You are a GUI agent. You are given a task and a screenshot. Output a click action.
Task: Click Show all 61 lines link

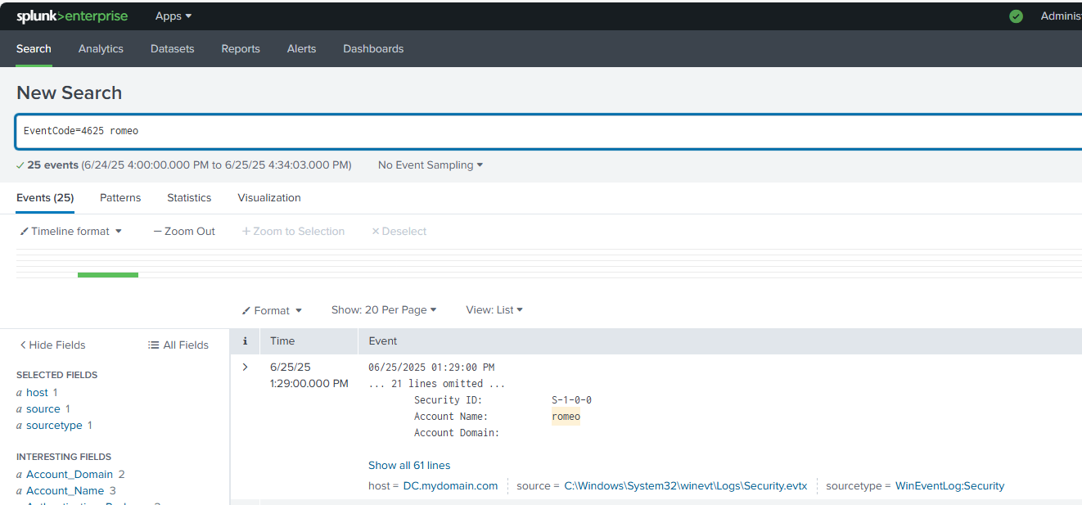click(409, 466)
